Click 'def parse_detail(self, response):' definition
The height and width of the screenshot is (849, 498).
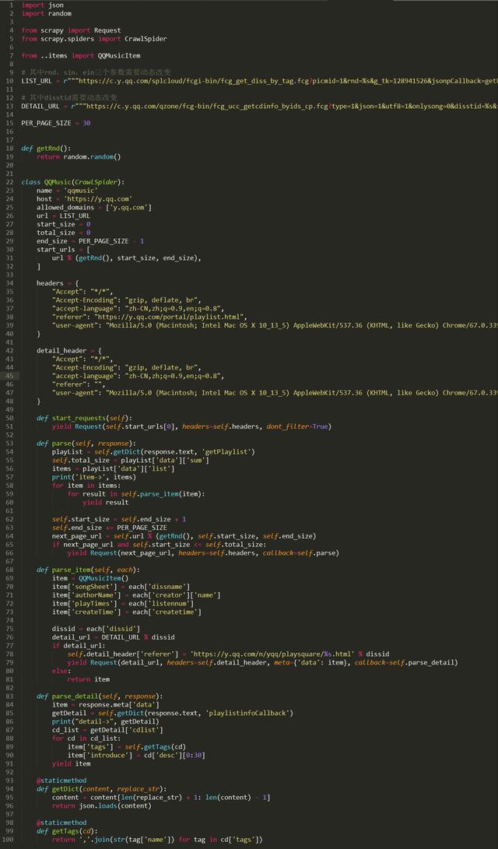(x=100, y=696)
